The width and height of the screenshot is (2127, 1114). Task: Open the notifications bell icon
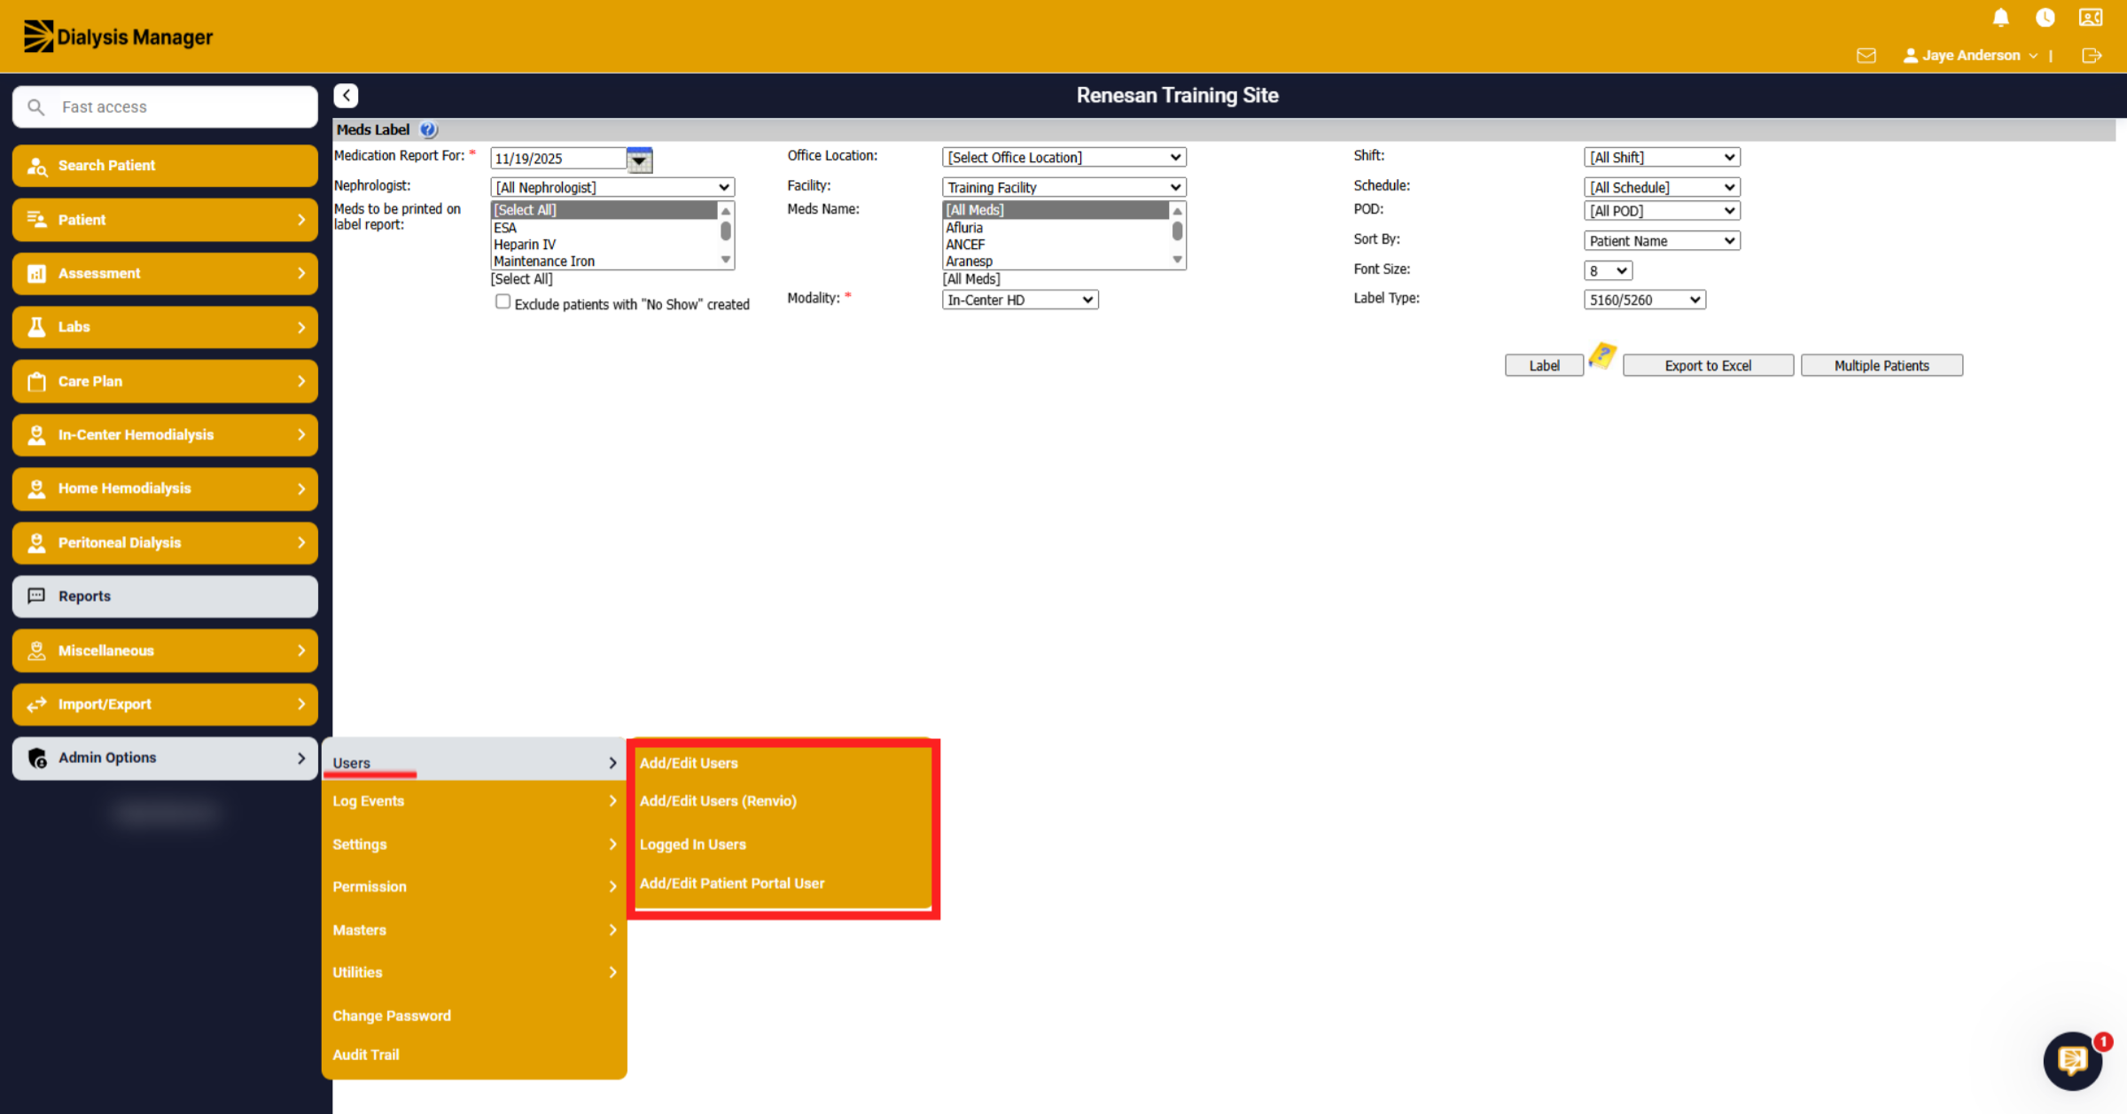(2000, 18)
